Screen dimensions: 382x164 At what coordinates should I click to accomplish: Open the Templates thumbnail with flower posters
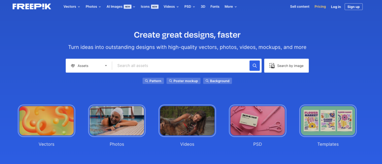click(x=328, y=121)
